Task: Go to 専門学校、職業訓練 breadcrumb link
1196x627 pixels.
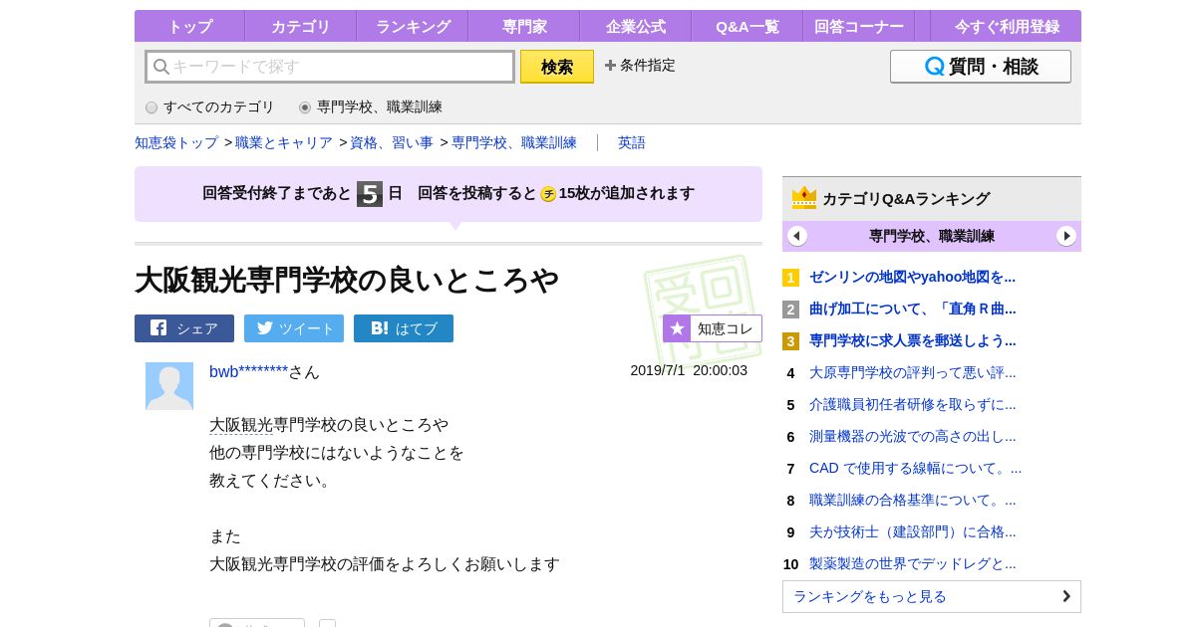Action: coord(514,142)
